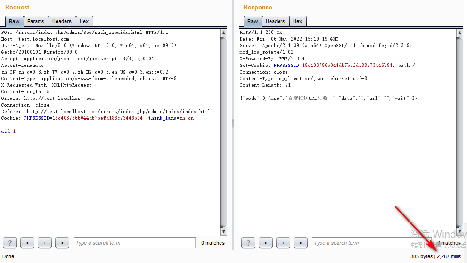This screenshot has width=467, height=263.
Task: Go to next match in Response search
Action: click(x=301, y=243)
